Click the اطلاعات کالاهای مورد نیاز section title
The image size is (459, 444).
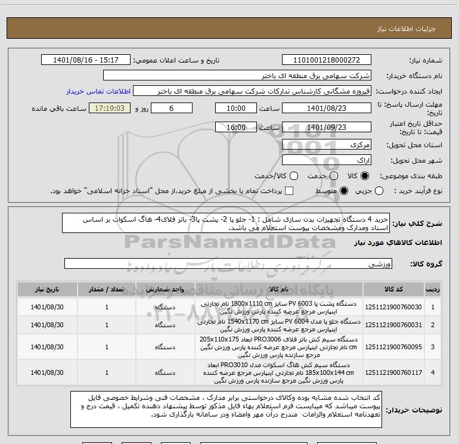coord(398,243)
